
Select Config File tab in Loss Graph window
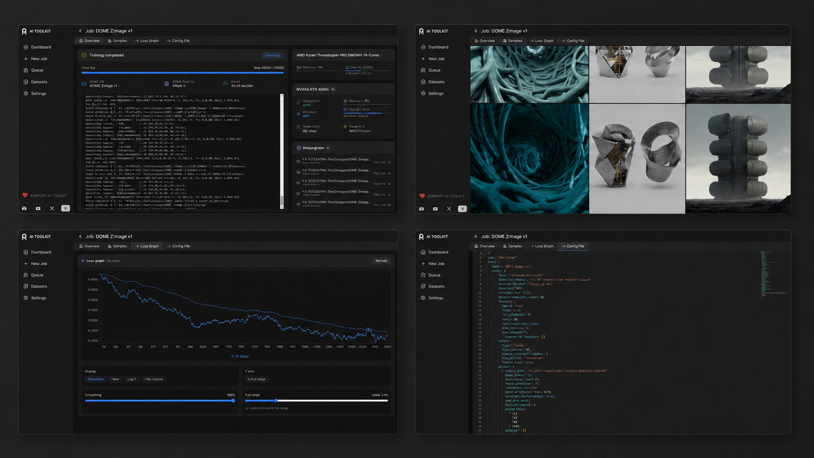tap(179, 246)
